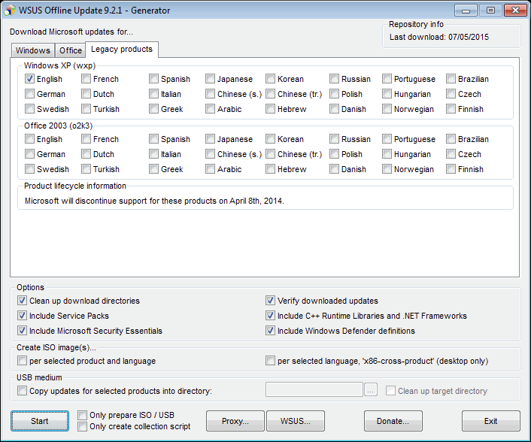The height and width of the screenshot is (442, 531).
Task: Uncheck Include Microsoft Security Essentials
Action: point(23,331)
